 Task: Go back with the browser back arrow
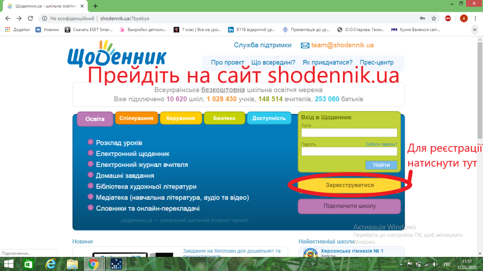(x=8, y=18)
